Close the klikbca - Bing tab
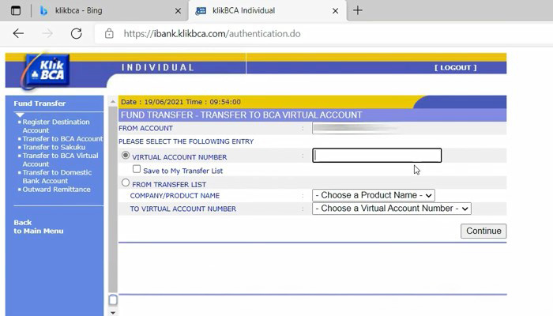The width and height of the screenshot is (553, 316). (178, 11)
